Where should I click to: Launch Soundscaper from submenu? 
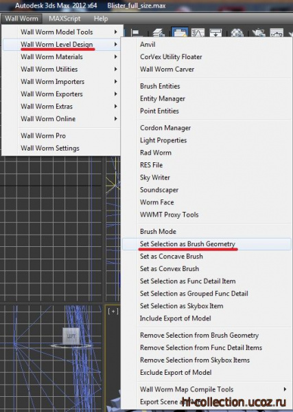pyautogui.click(x=159, y=190)
